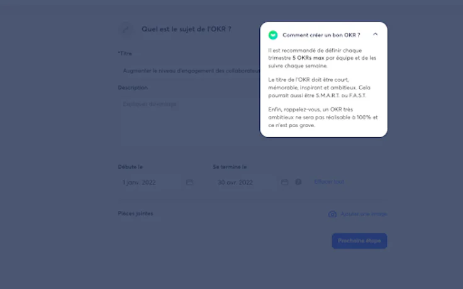Collapse the 'Comment créer un bon OKR ?' card chevron
Screen dimensions: 463x289
tap(375, 34)
